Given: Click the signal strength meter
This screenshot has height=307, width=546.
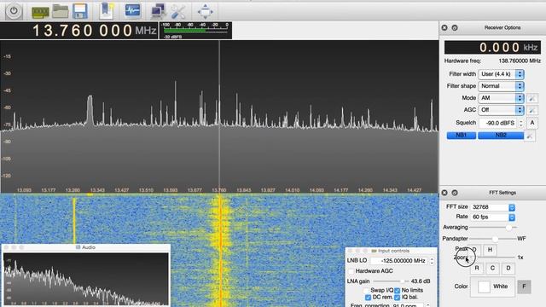Looking at the screenshot, I should coord(195,31).
